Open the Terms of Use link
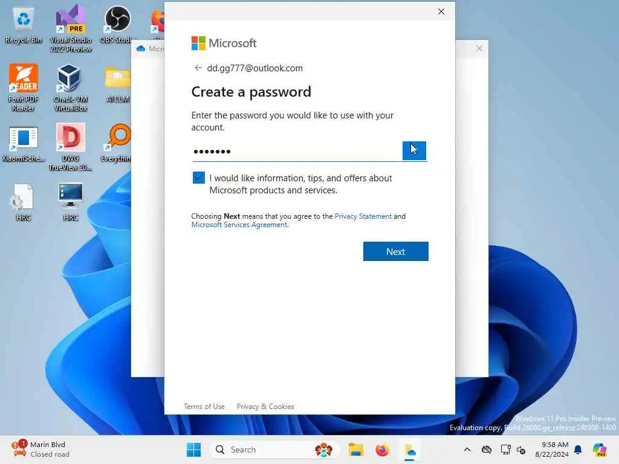This screenshot has width=619, height=464. point(204,407)
